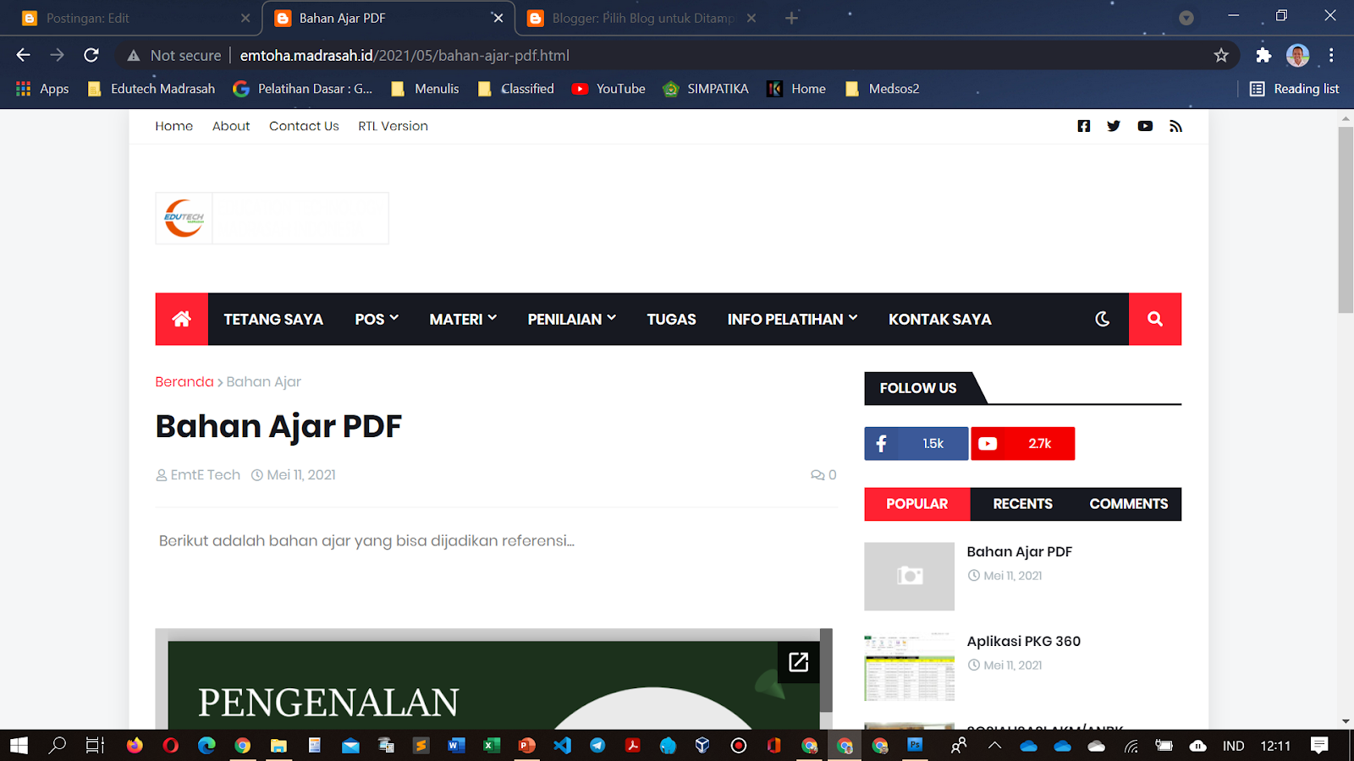This screenshot has width=1354, height=761.
Task: Reload the current page
Action: [91, 55]
